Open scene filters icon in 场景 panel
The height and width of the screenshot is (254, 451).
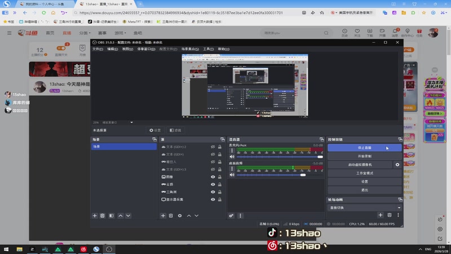click(x=111, y=216)
